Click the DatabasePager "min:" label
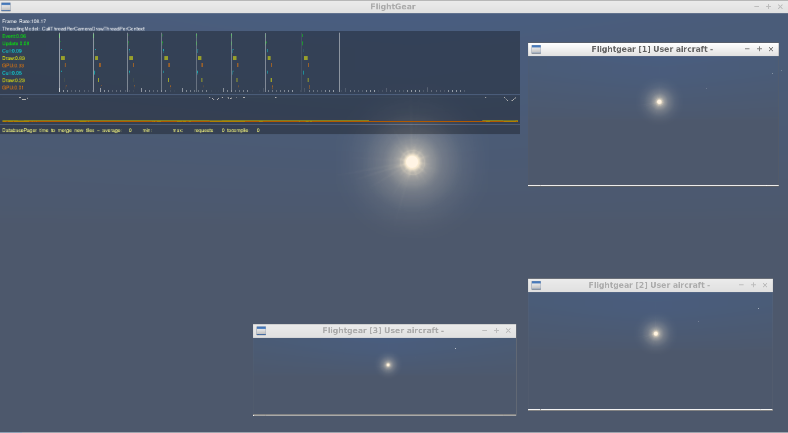 (x=147, y=130)
